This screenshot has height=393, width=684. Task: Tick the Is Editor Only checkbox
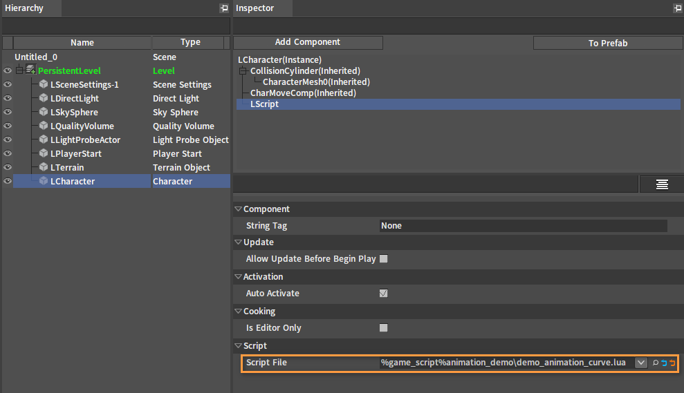[x=383, y=327]
